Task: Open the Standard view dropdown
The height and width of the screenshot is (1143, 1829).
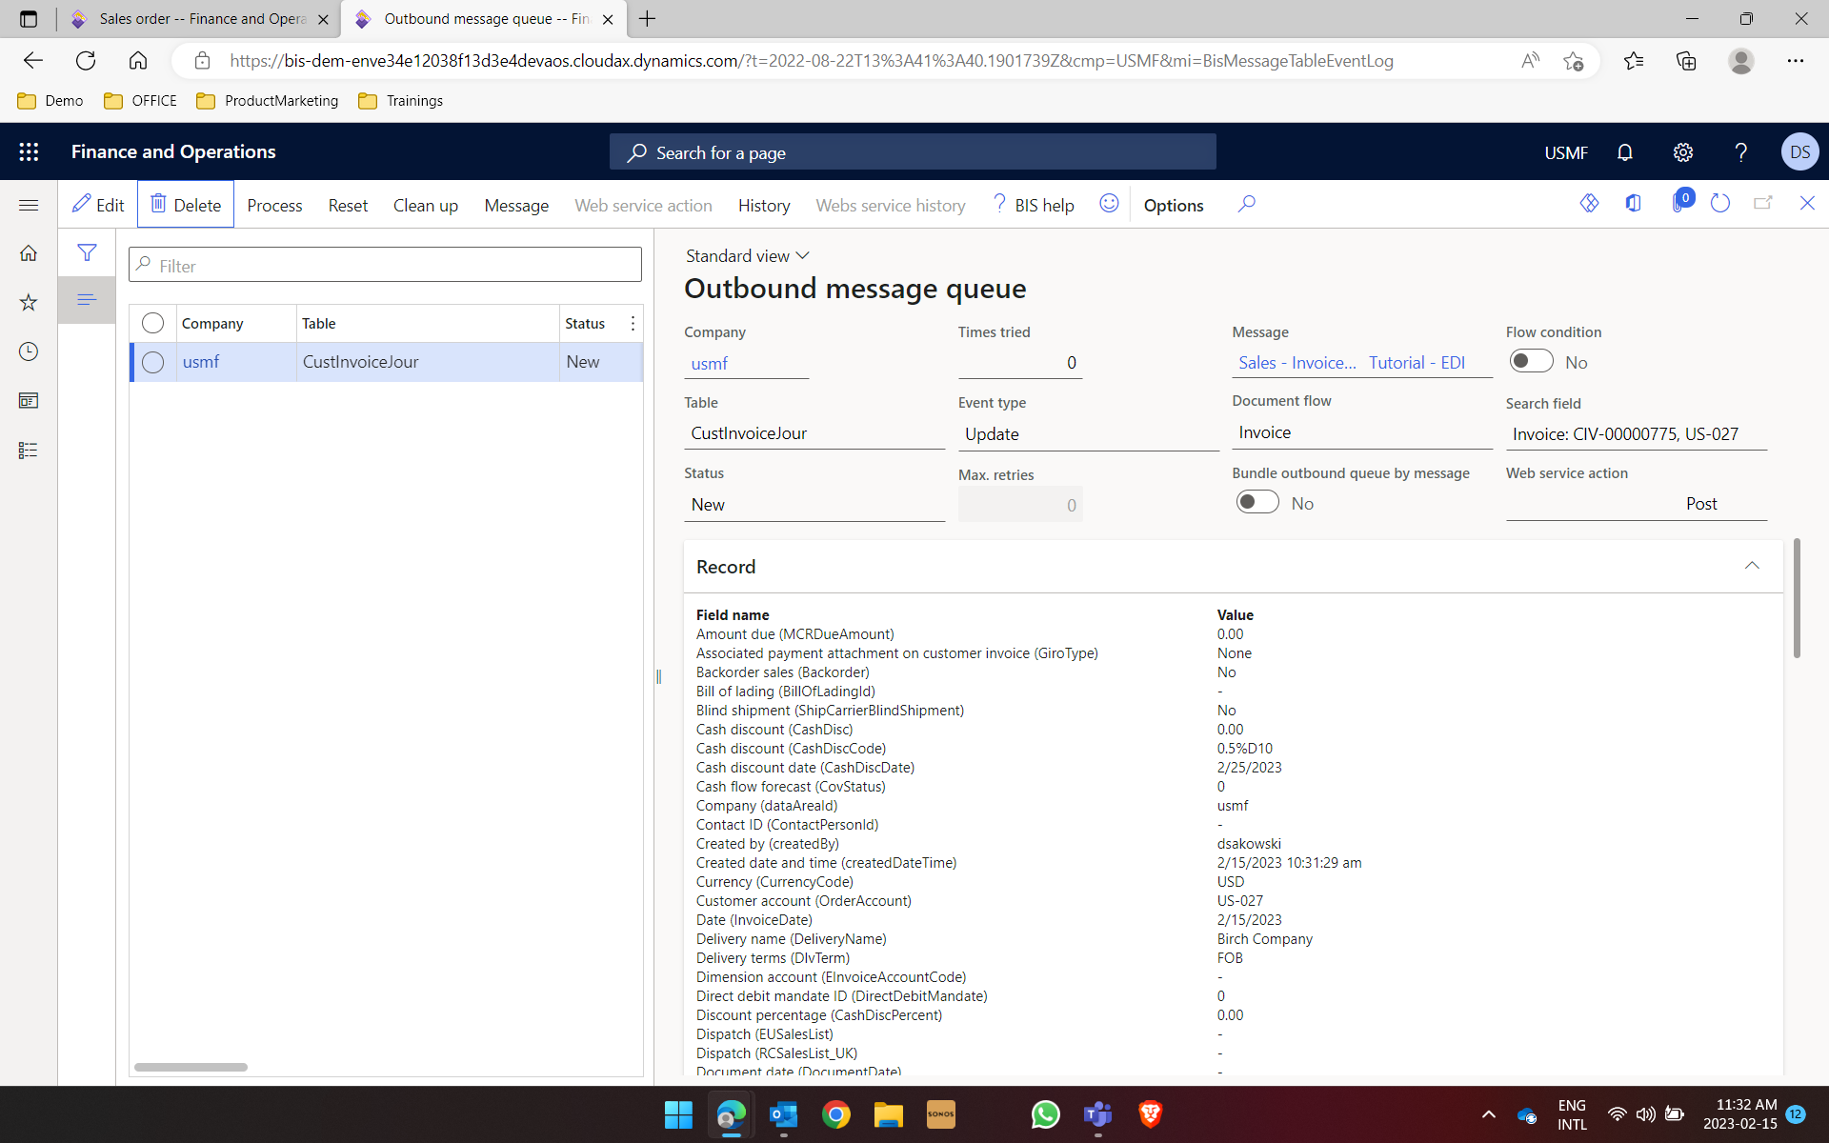Action: (x=748, y=255)
